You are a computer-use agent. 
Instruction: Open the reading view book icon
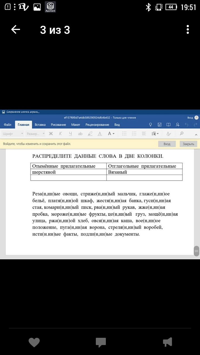coord(168,125)
